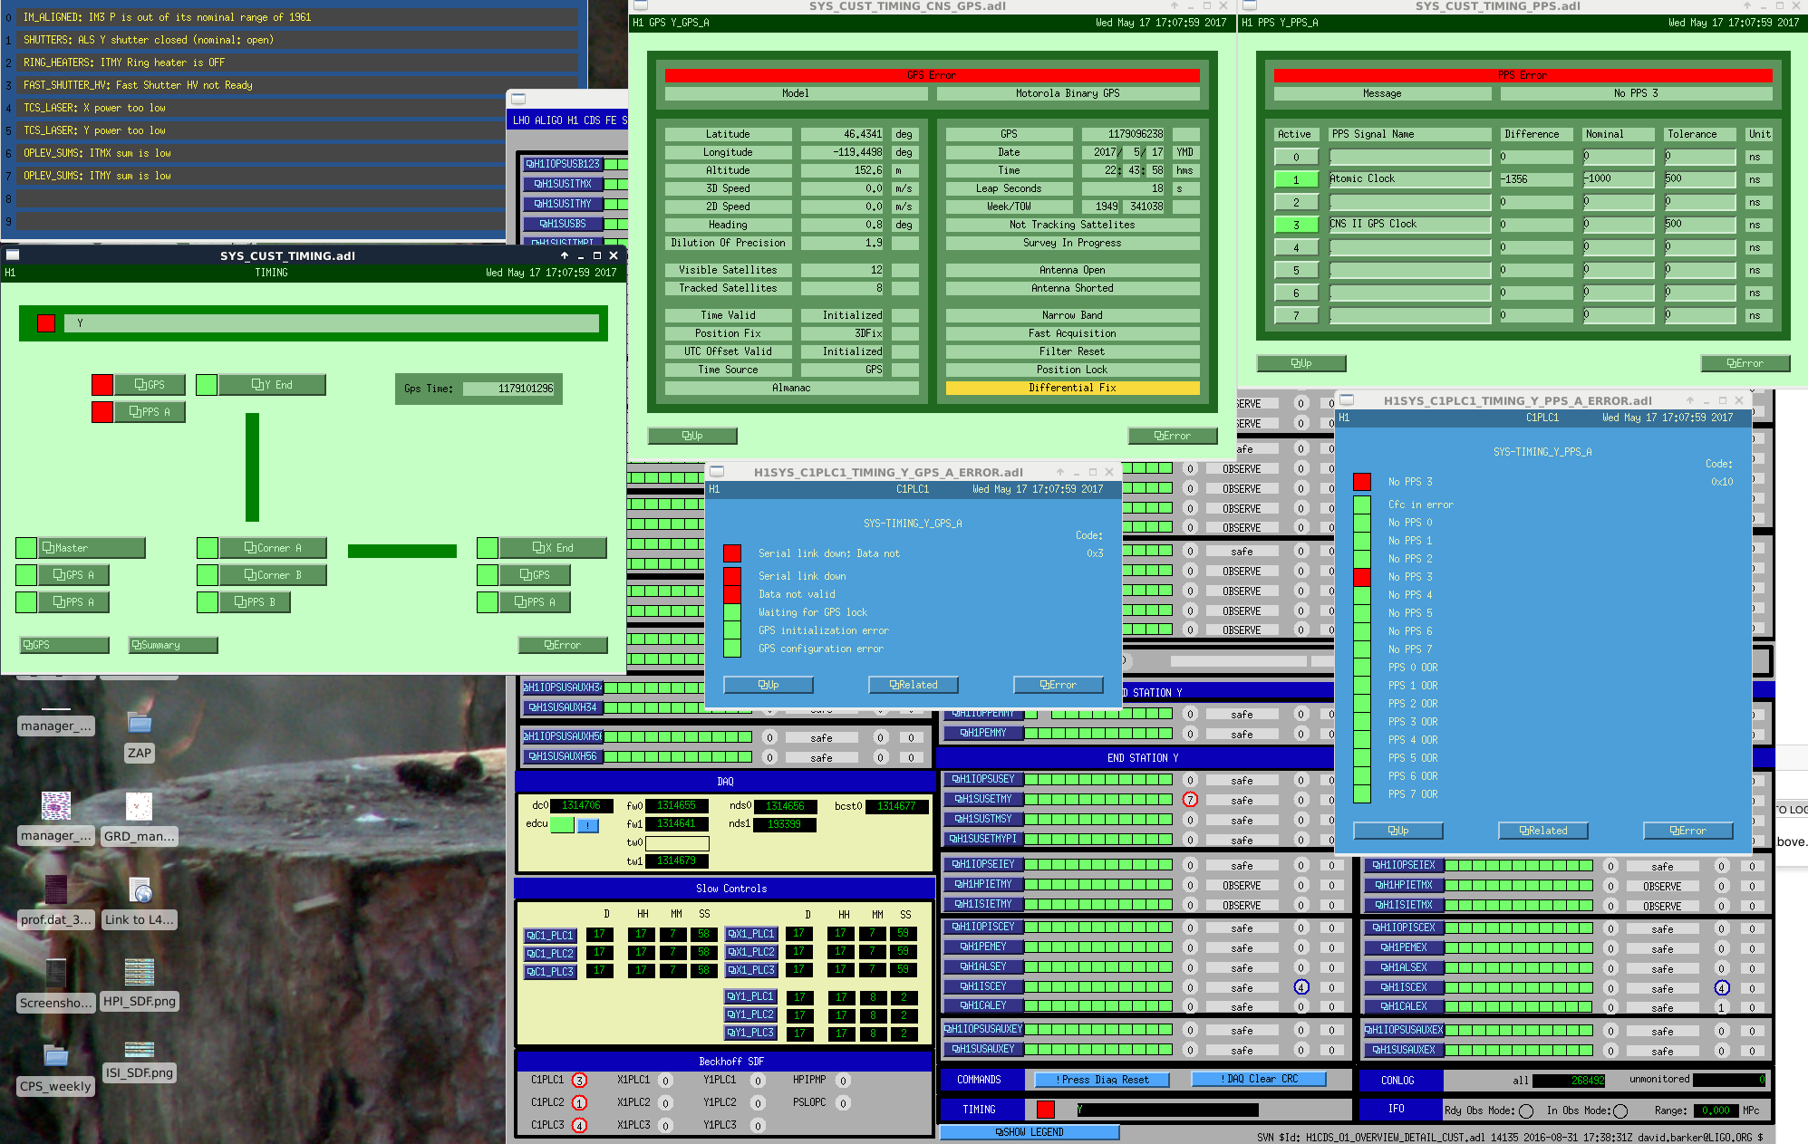Open H1SUSETMY model display
Viewport: 1808px width, 1144px height.
click(982, 799)
